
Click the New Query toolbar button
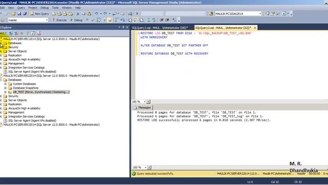click(x=39, y=14)
